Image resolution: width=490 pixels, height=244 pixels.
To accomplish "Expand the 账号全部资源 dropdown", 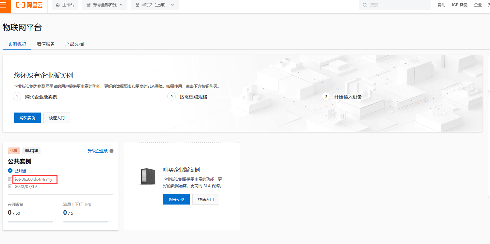I will 105,5.
